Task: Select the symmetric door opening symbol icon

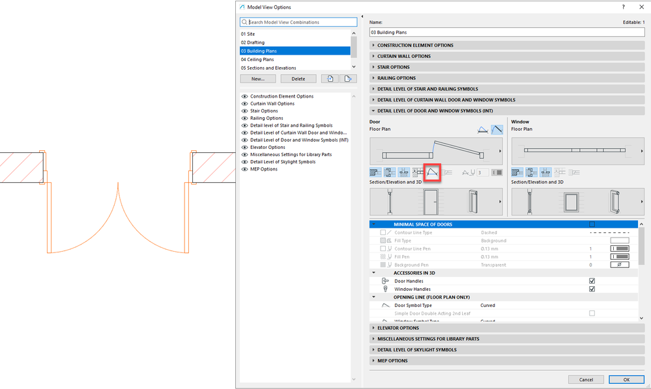Action: click(x=482, y=129)
